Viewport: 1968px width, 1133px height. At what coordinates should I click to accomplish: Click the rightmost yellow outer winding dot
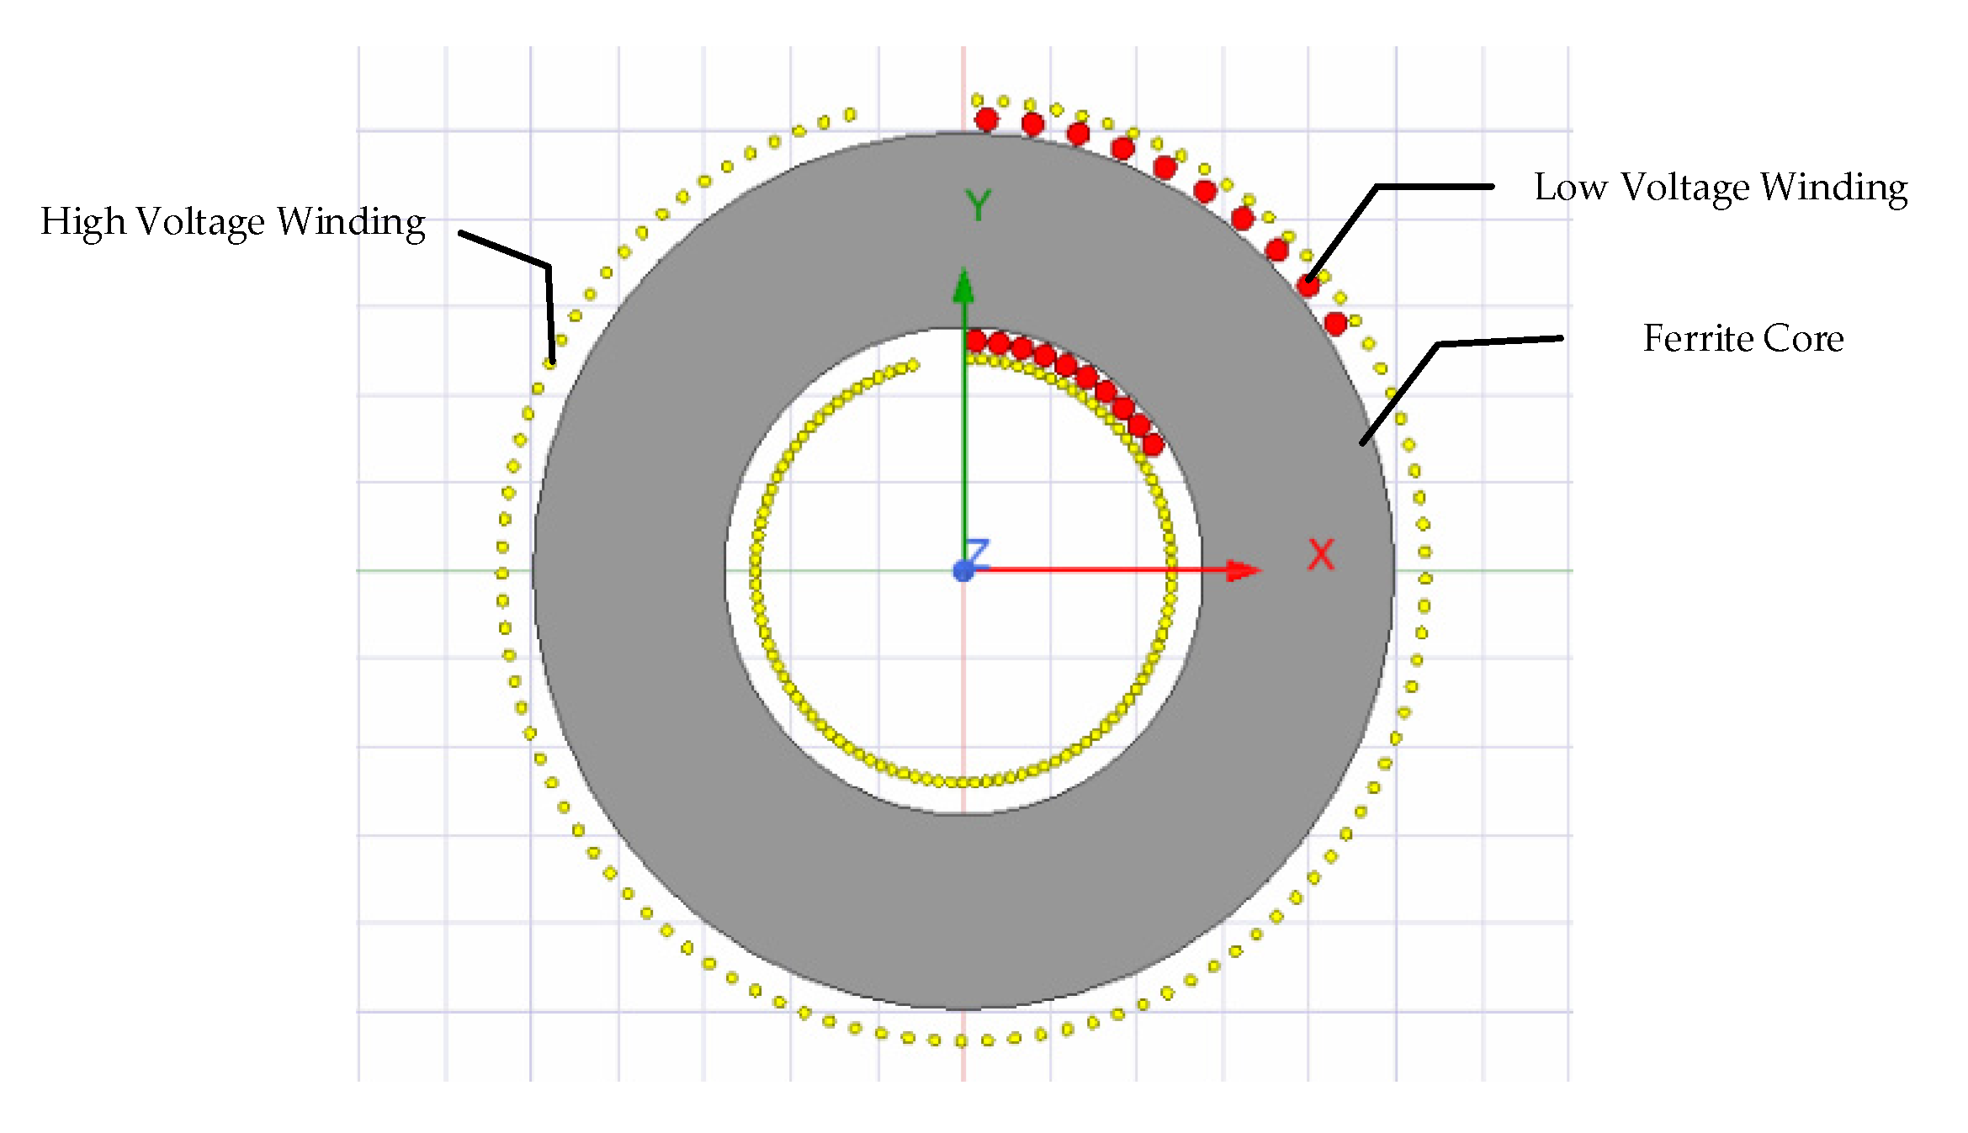pyautogui.click(x=1425, y=578)
